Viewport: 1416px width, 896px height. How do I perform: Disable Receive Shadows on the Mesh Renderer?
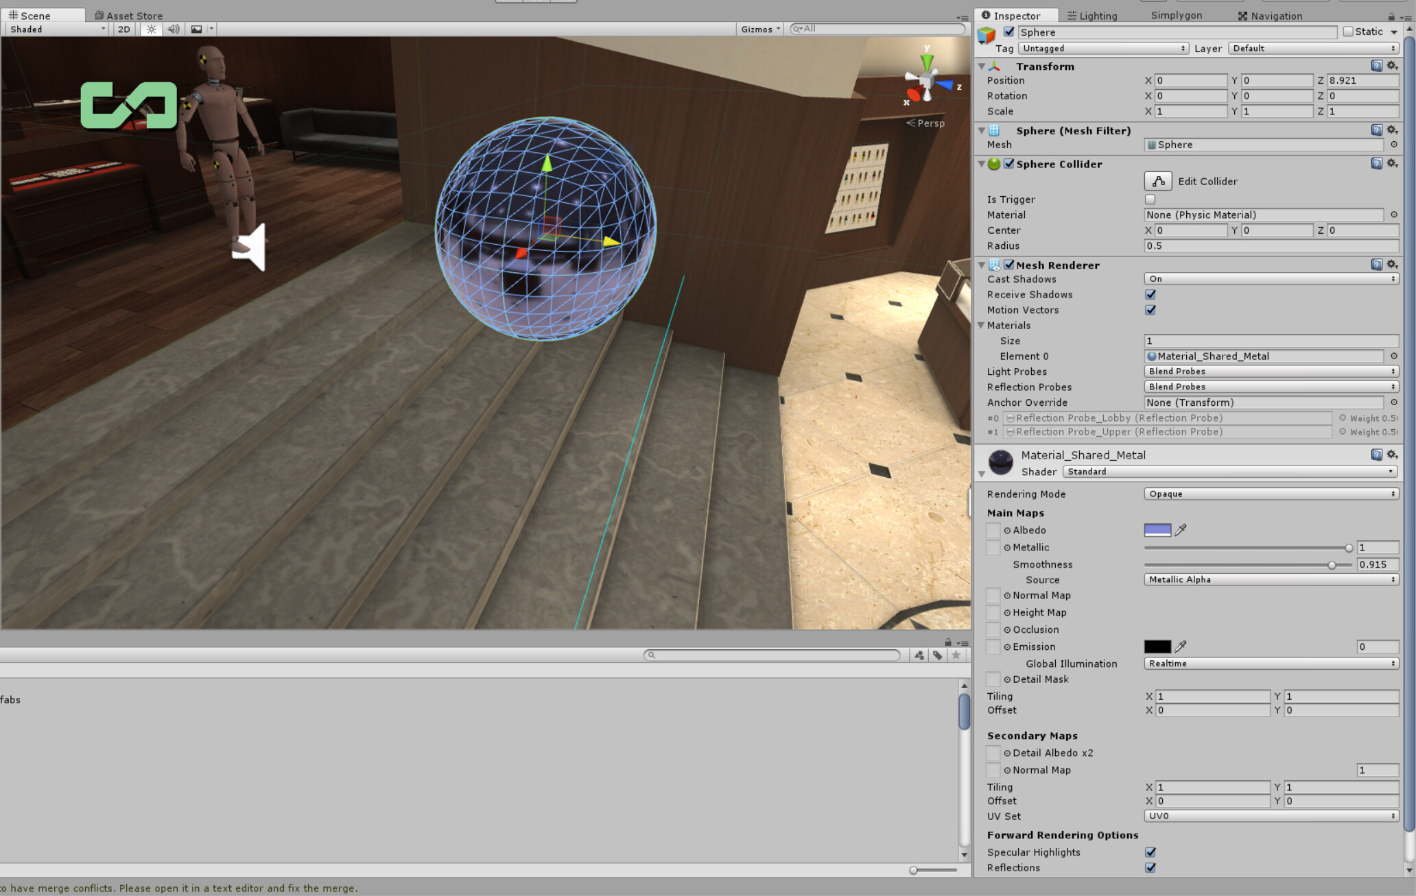pyautogui.click(x=1150, y=294)
